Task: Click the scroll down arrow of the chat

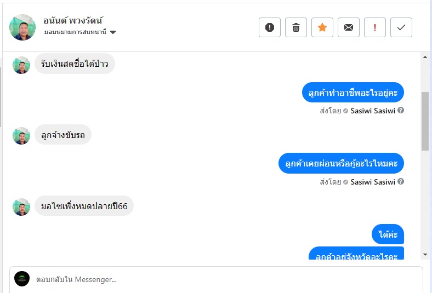Action: (x=425, y=255)
